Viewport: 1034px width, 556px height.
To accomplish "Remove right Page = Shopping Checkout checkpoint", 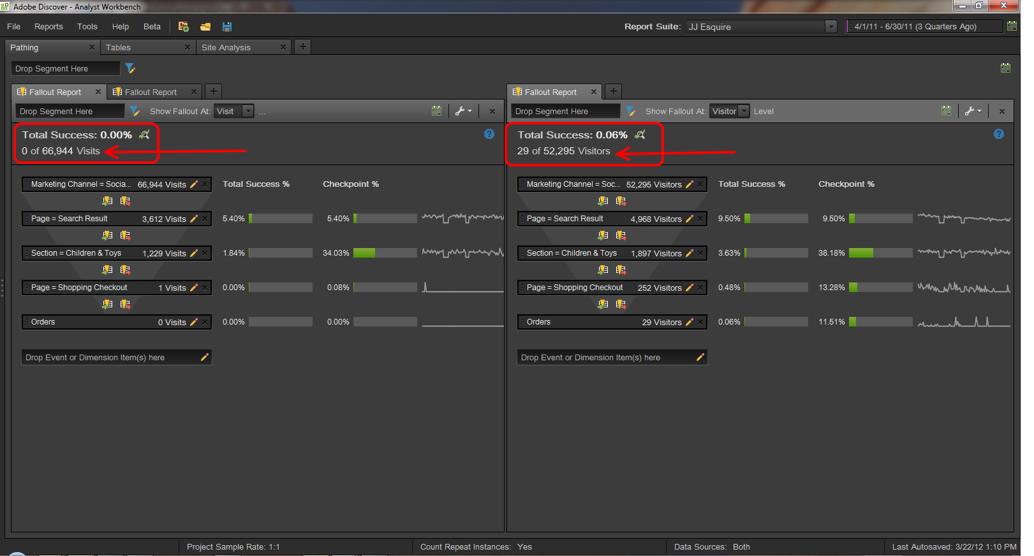I will [x=700, y=288].
